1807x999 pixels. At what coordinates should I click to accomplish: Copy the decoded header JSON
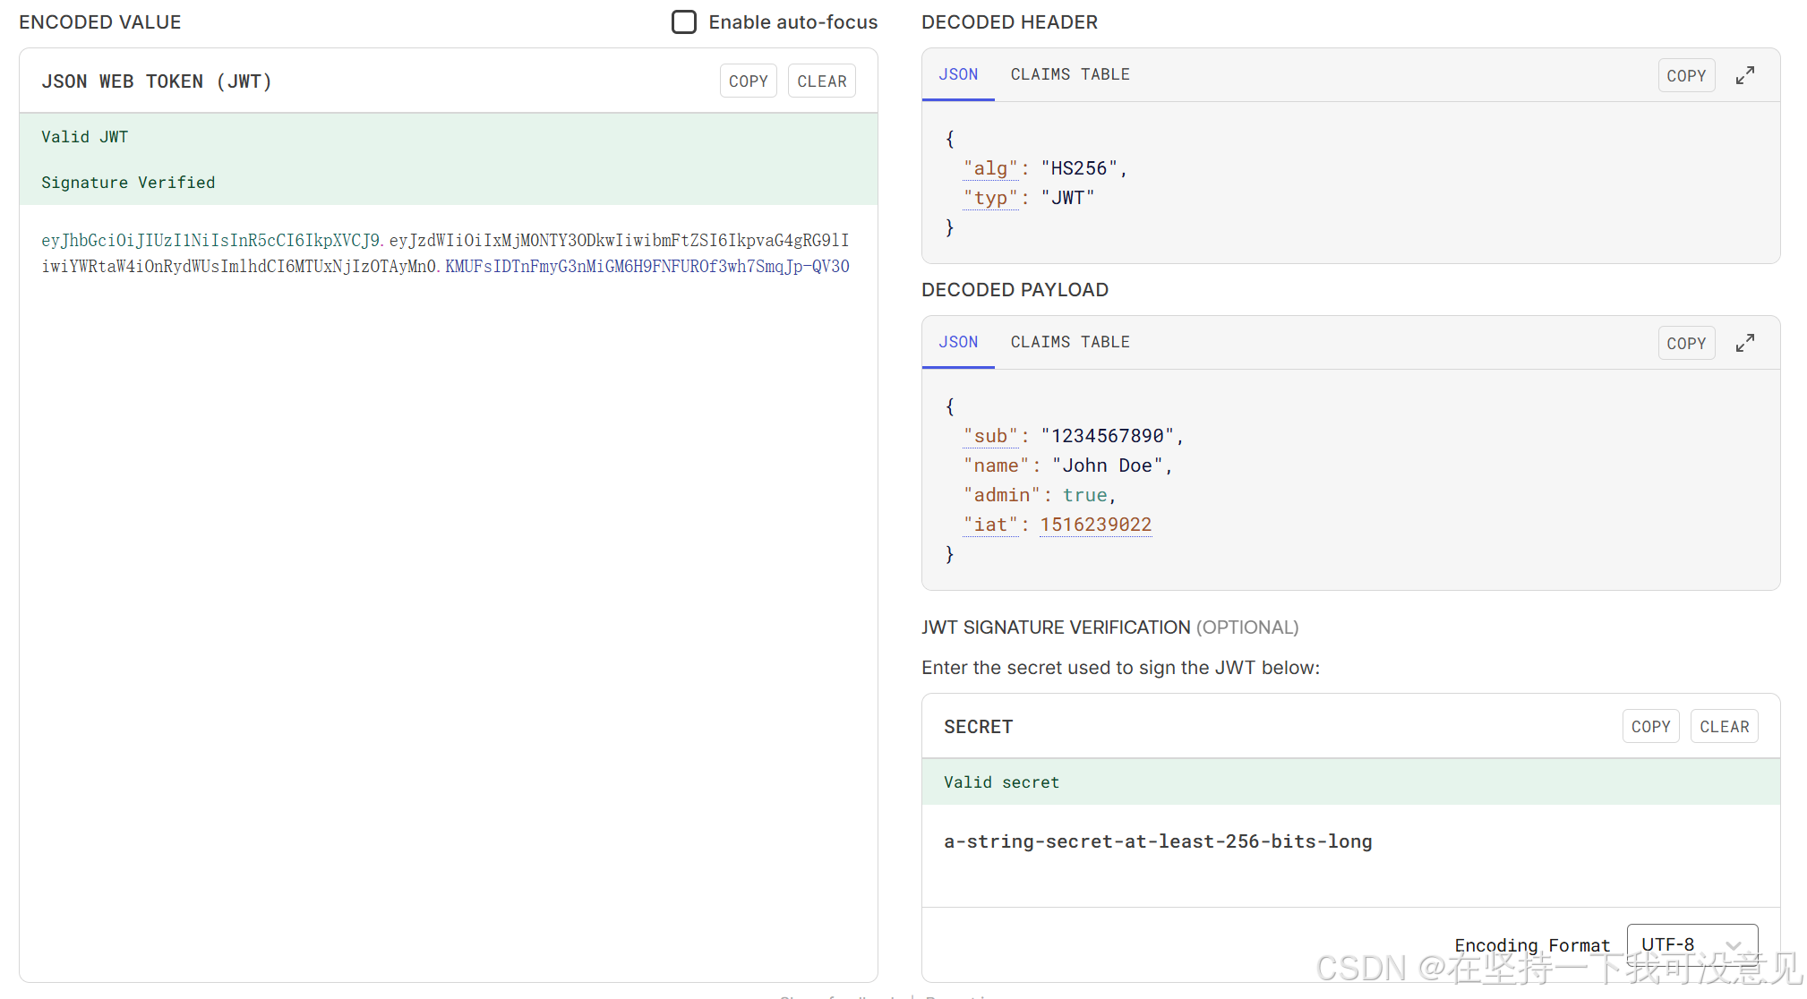1686,75
